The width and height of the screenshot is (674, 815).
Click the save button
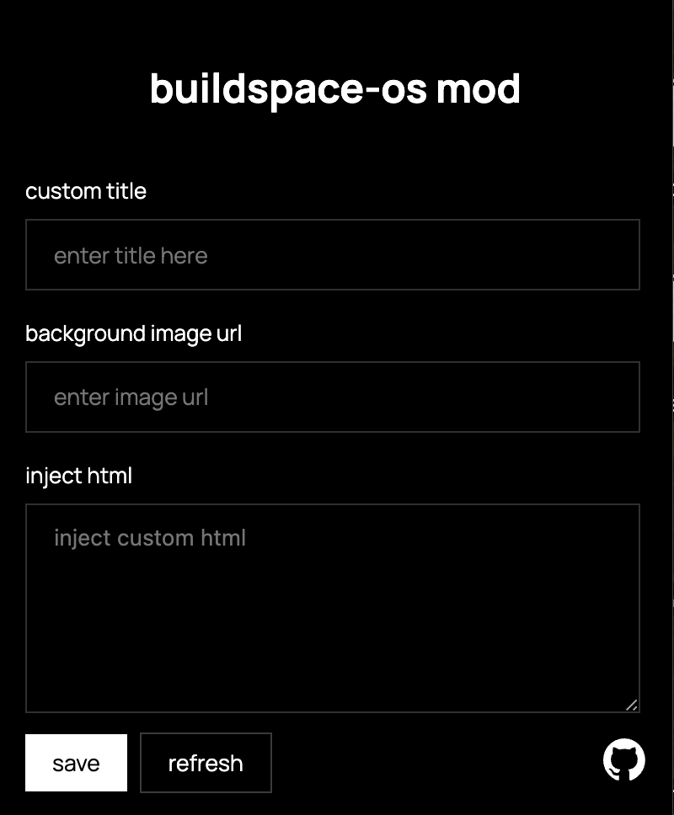pos(76,763)
